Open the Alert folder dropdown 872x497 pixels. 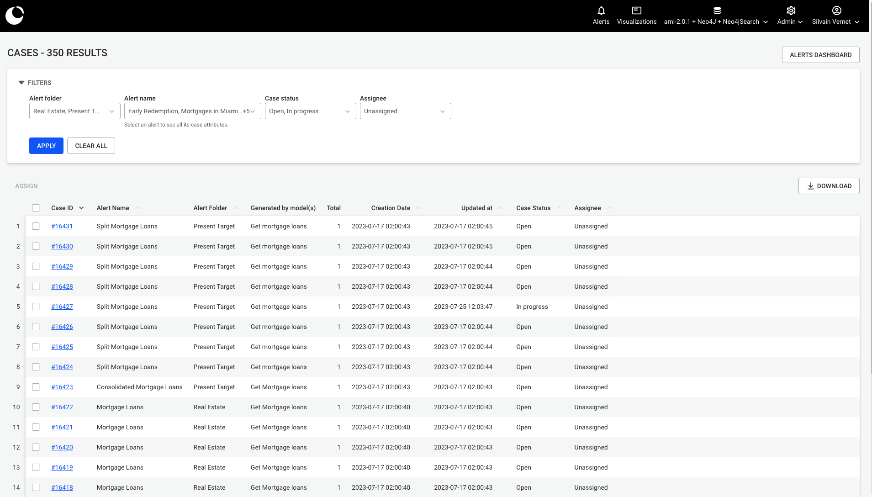pyautogui.click(x=74, y=111)
